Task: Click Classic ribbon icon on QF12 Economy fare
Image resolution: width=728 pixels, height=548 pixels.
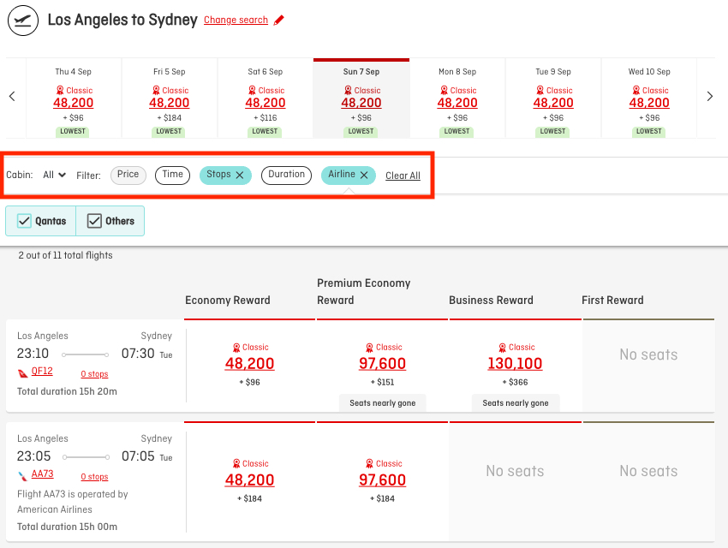Action: [x=236, y=348]
